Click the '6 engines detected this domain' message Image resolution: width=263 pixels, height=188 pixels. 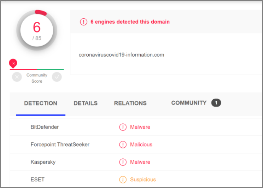(x=130, y=22)
